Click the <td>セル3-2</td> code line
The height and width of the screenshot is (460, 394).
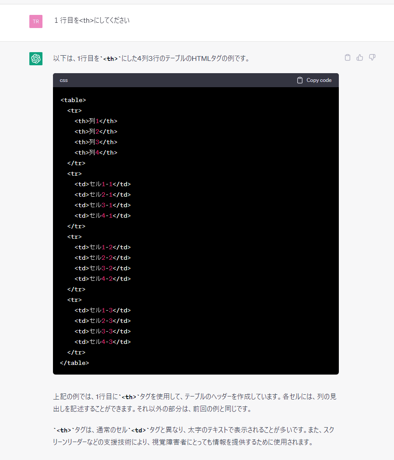[x=102, y=269]
